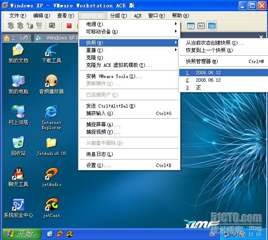
Task: Click the red power off toolbar button
Action: (x=69, y=26)
